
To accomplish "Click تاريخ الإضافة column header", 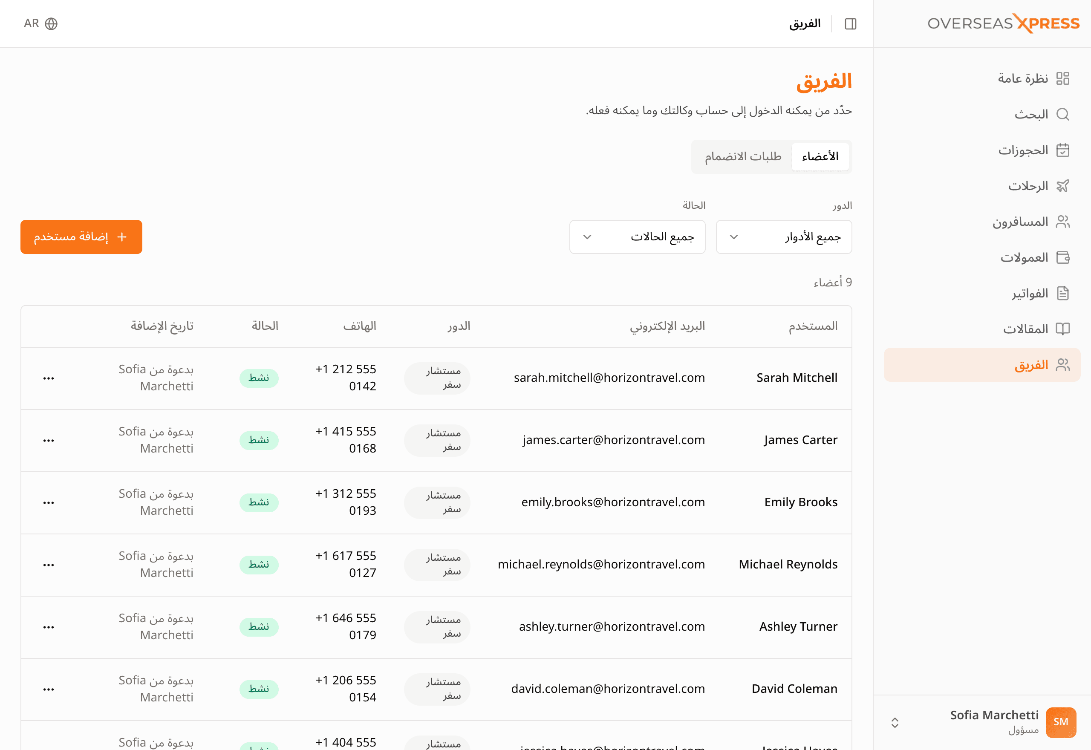I will (x=162, y=326).
